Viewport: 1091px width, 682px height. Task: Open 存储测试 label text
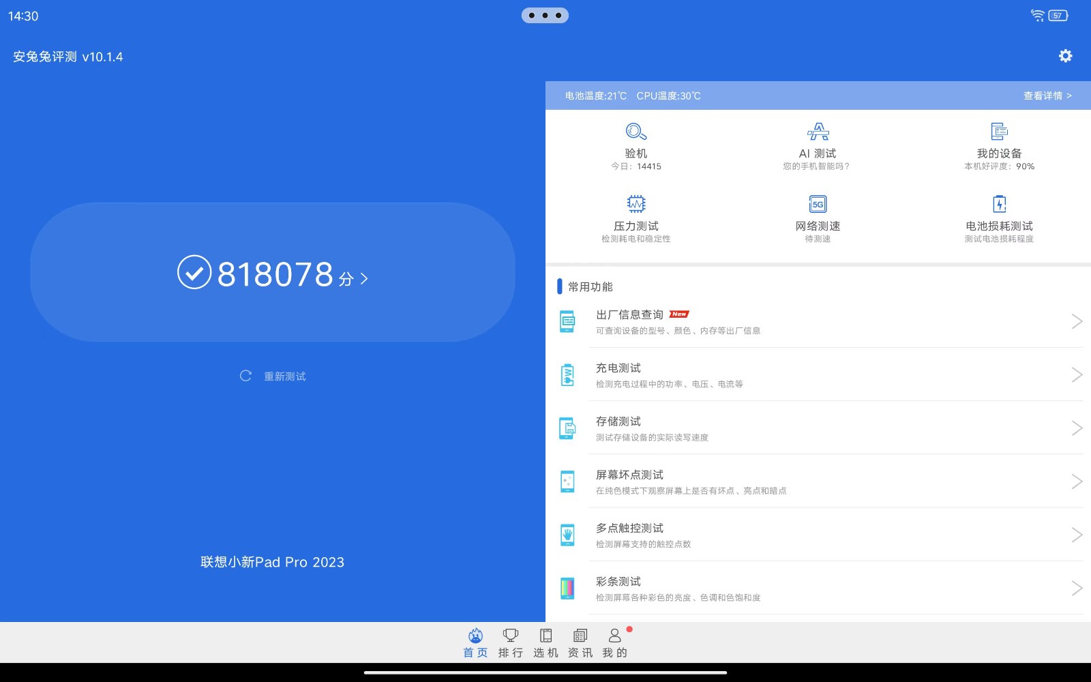coord(618,421)
